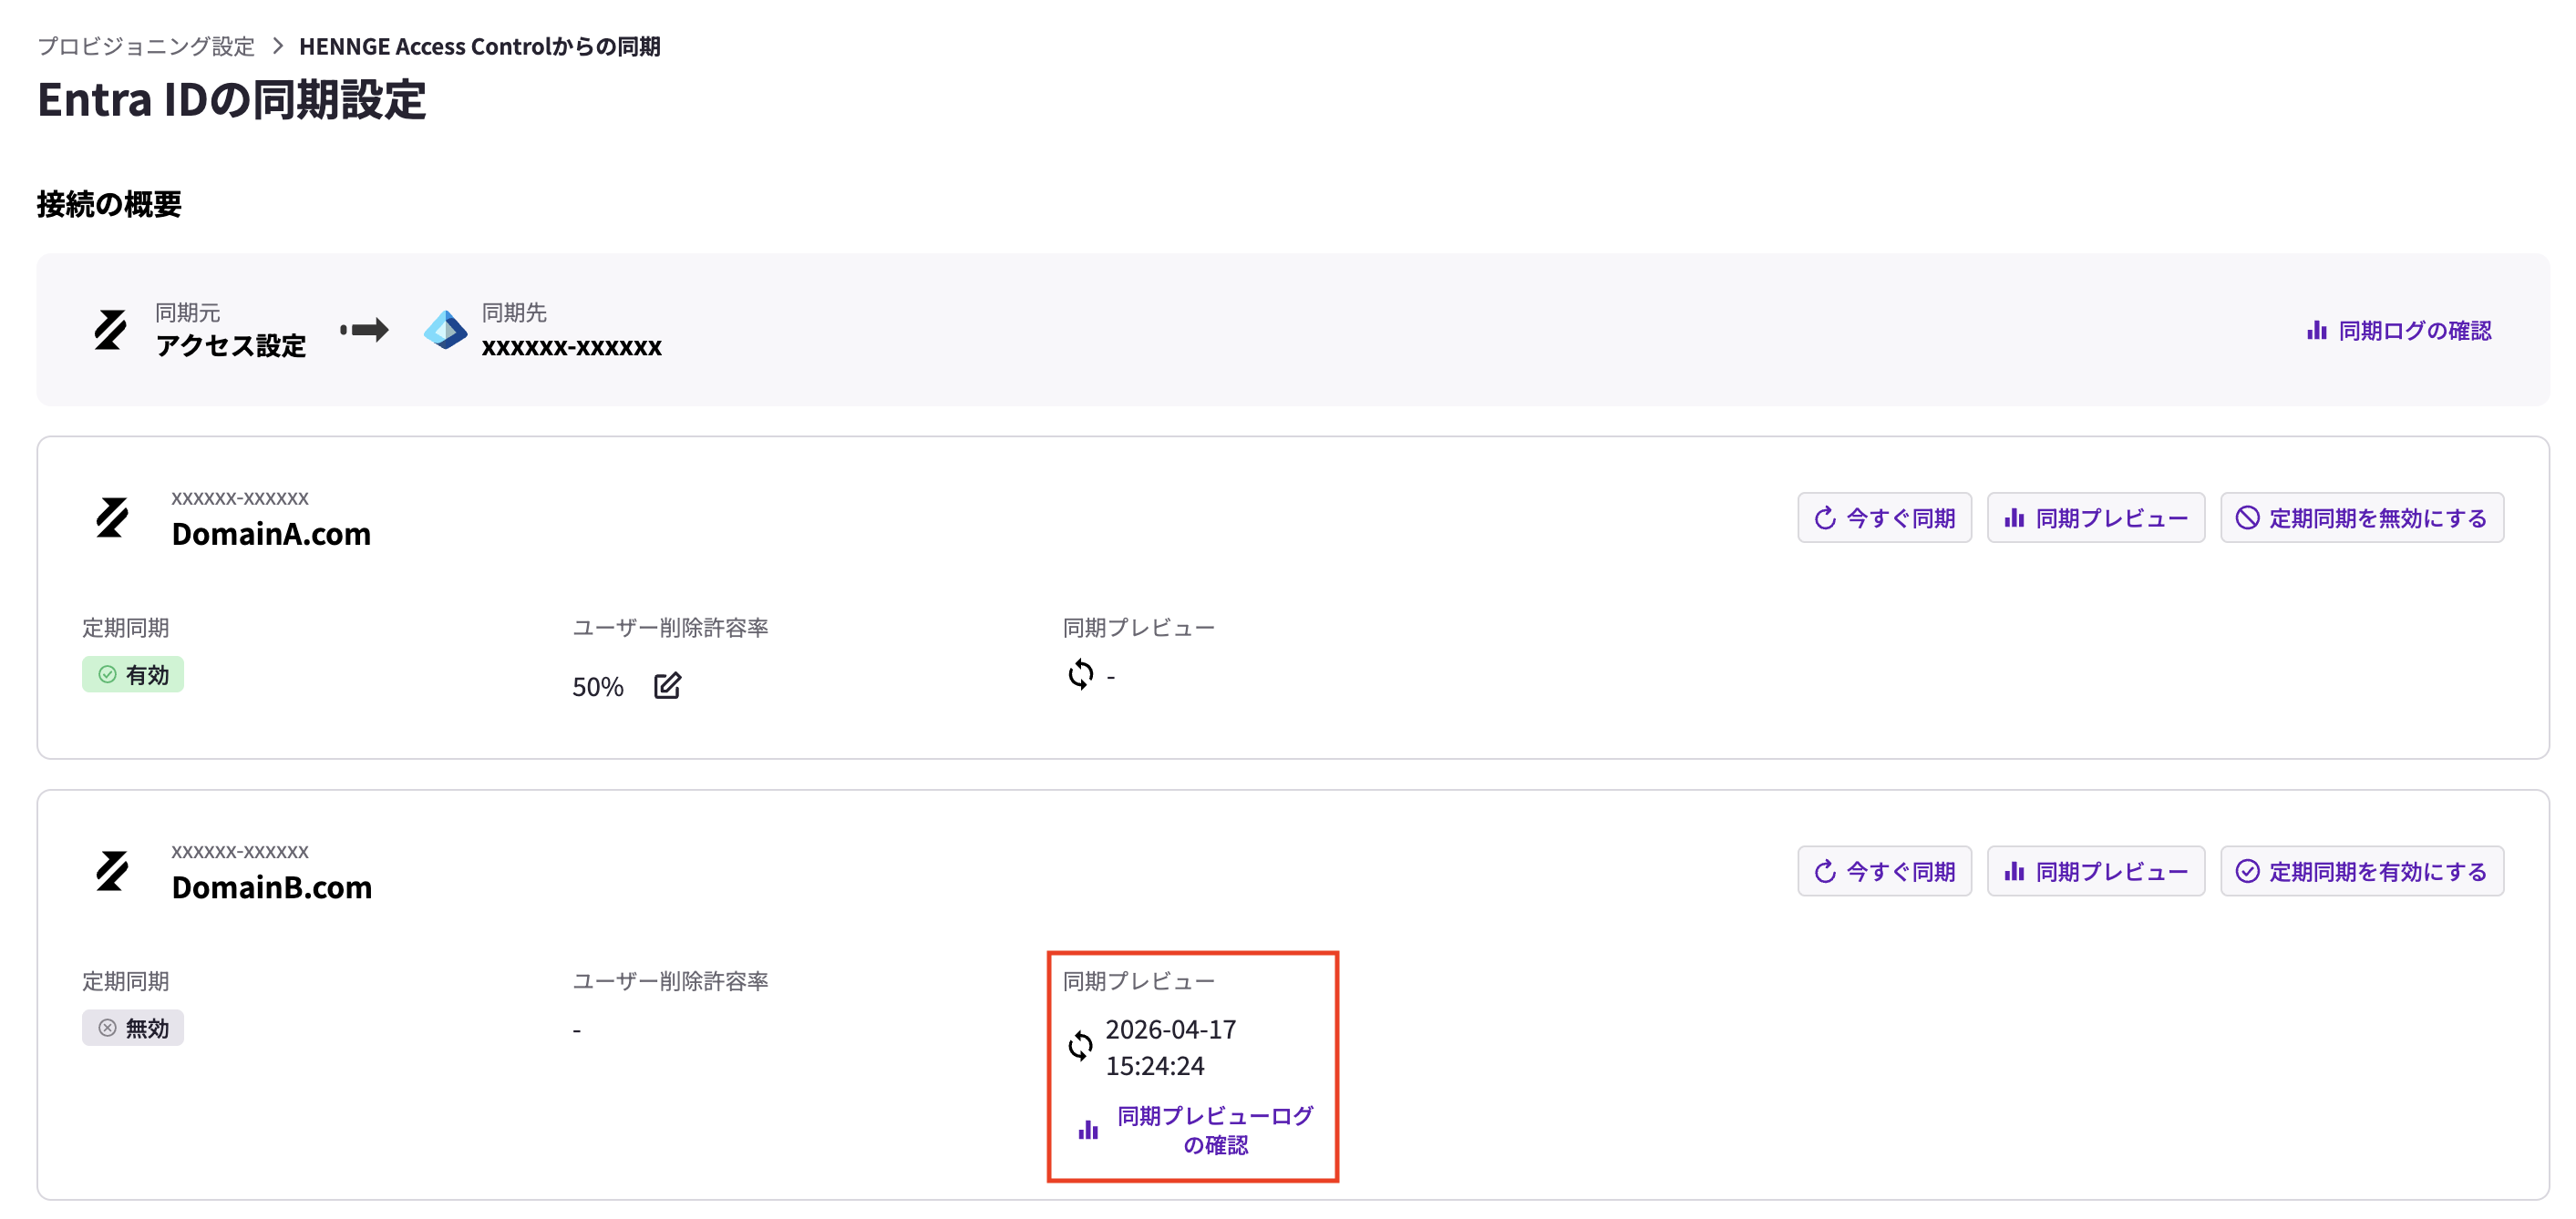The height and width of the screenshot is (1219, 2576).
Task: Click 同期プレビュー button for DomainA.com
Action: click(2095, 517)
